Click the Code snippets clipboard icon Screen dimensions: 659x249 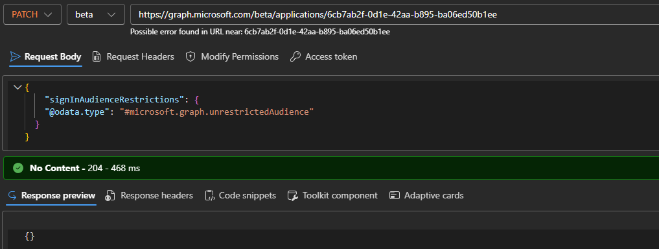209,196
